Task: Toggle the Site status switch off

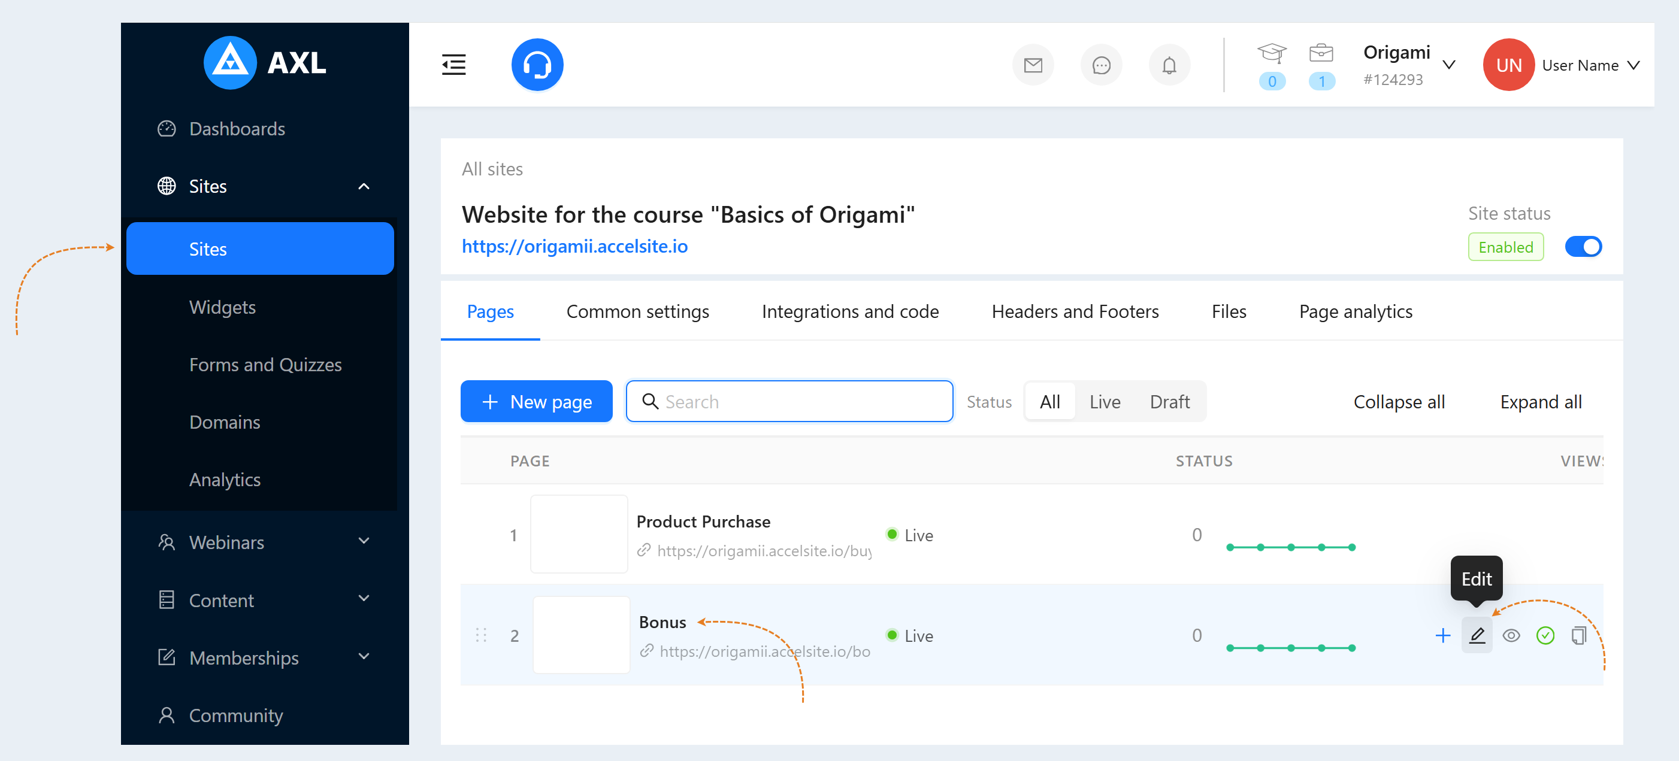Action: (1583, 247)
